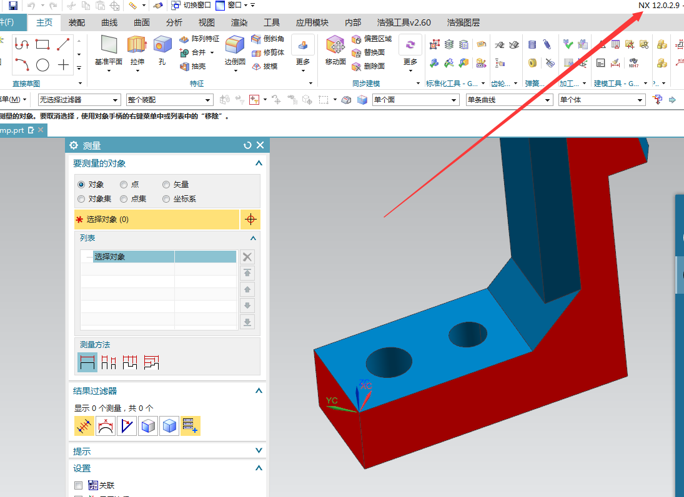Choose the second measurement method icon
The width and height of the screenshot is (684, 497).
(x=109, y=362)
